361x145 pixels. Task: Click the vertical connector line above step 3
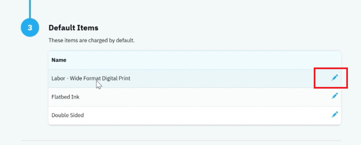click(30, 9)
